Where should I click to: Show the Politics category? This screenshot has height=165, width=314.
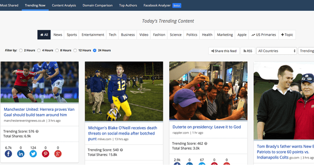click(x=192, y=35)
